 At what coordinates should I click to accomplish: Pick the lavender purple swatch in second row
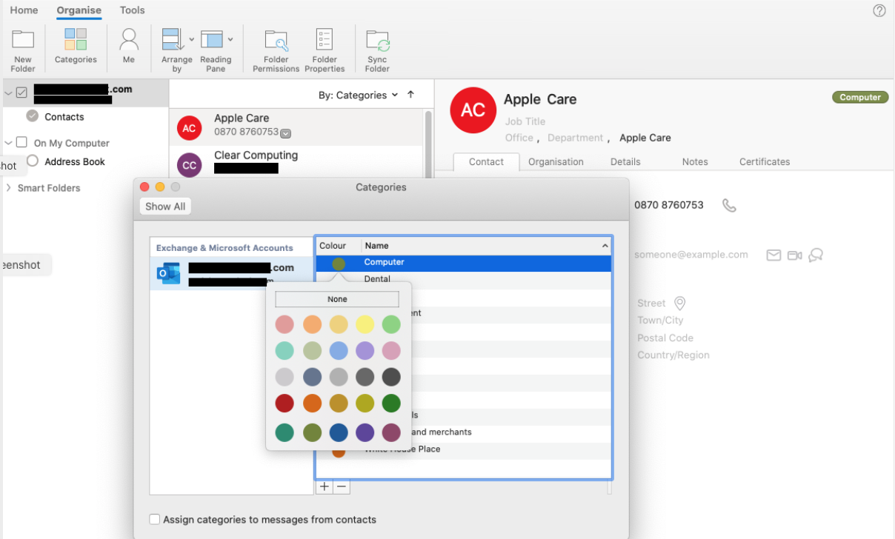(365, 351)
